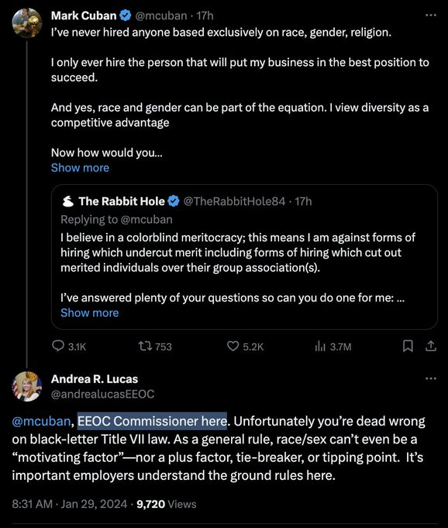Click the @mcuban mention in Lucas's reply
Viewport: 448px width, 528px height.
point(41,422)
